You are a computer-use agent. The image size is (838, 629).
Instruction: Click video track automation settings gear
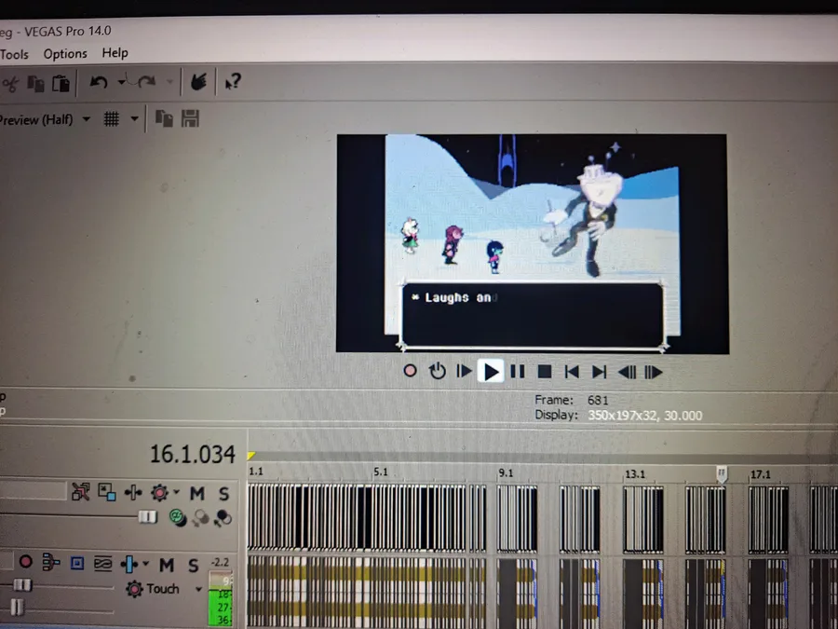159,492
